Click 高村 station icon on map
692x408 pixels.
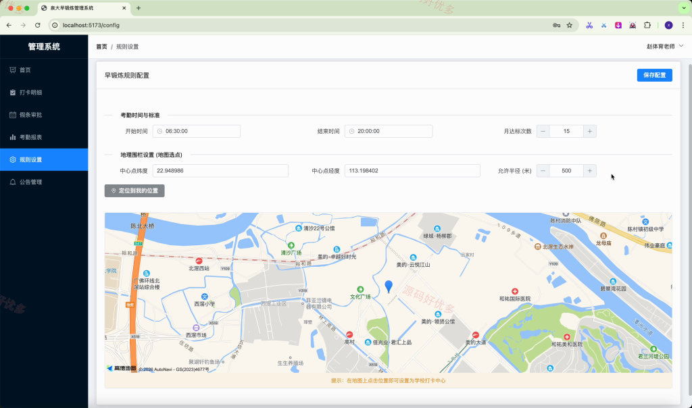coord(349,334)
